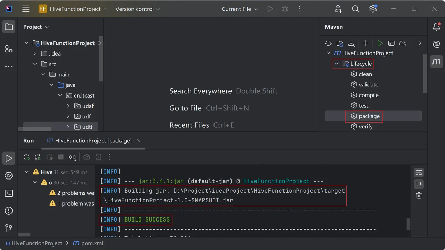Screen dimensions: 445x250
Task: Clear console with trash icon
Action: pyautogui.click(x=419, y=195)
